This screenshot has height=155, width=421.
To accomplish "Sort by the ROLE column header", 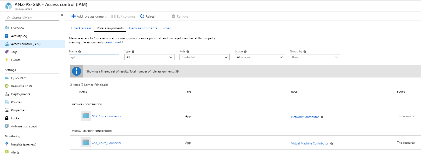I will click(x=294, y=92).
